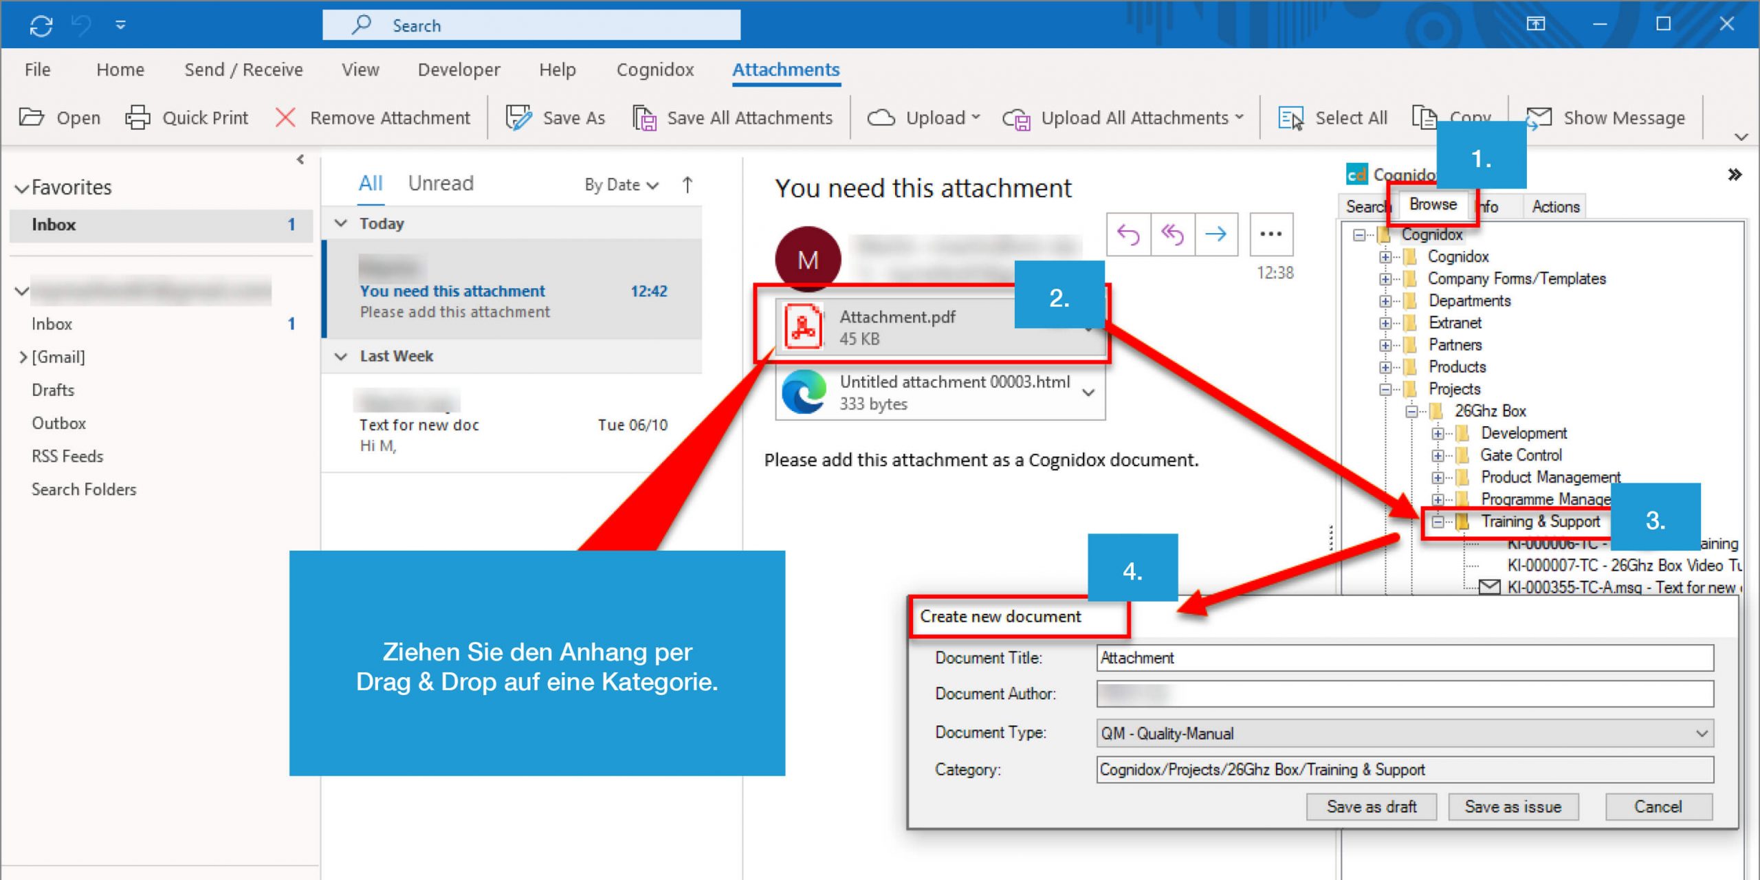Save All Attachments via its icon

coord(645,117)
